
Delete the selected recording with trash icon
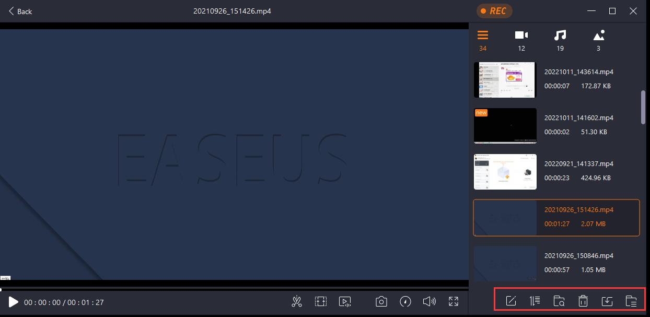(x=583, y=301)
